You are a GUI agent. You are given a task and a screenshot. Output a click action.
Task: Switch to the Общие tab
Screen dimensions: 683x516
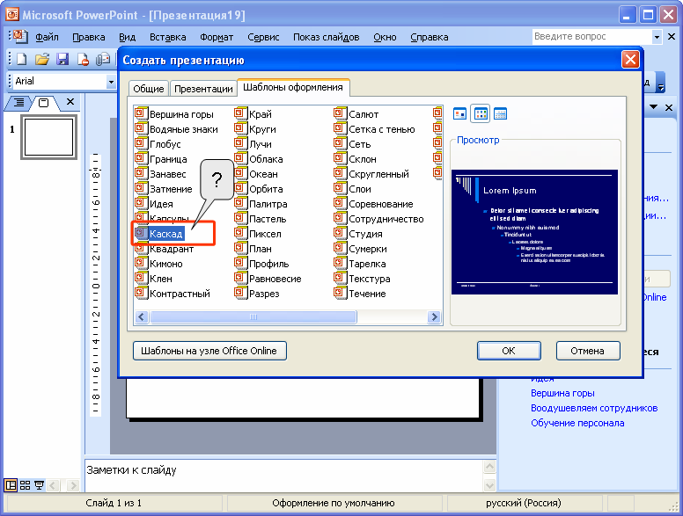[x=149, y=88]
